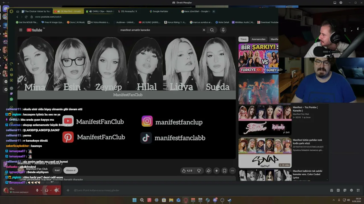The width and height of the screenshot is (364, 204).
Task: Open "Manifest kalbimin tek sahibi karaoke" title
Action: pyautogui.click(x=307, y=174)
